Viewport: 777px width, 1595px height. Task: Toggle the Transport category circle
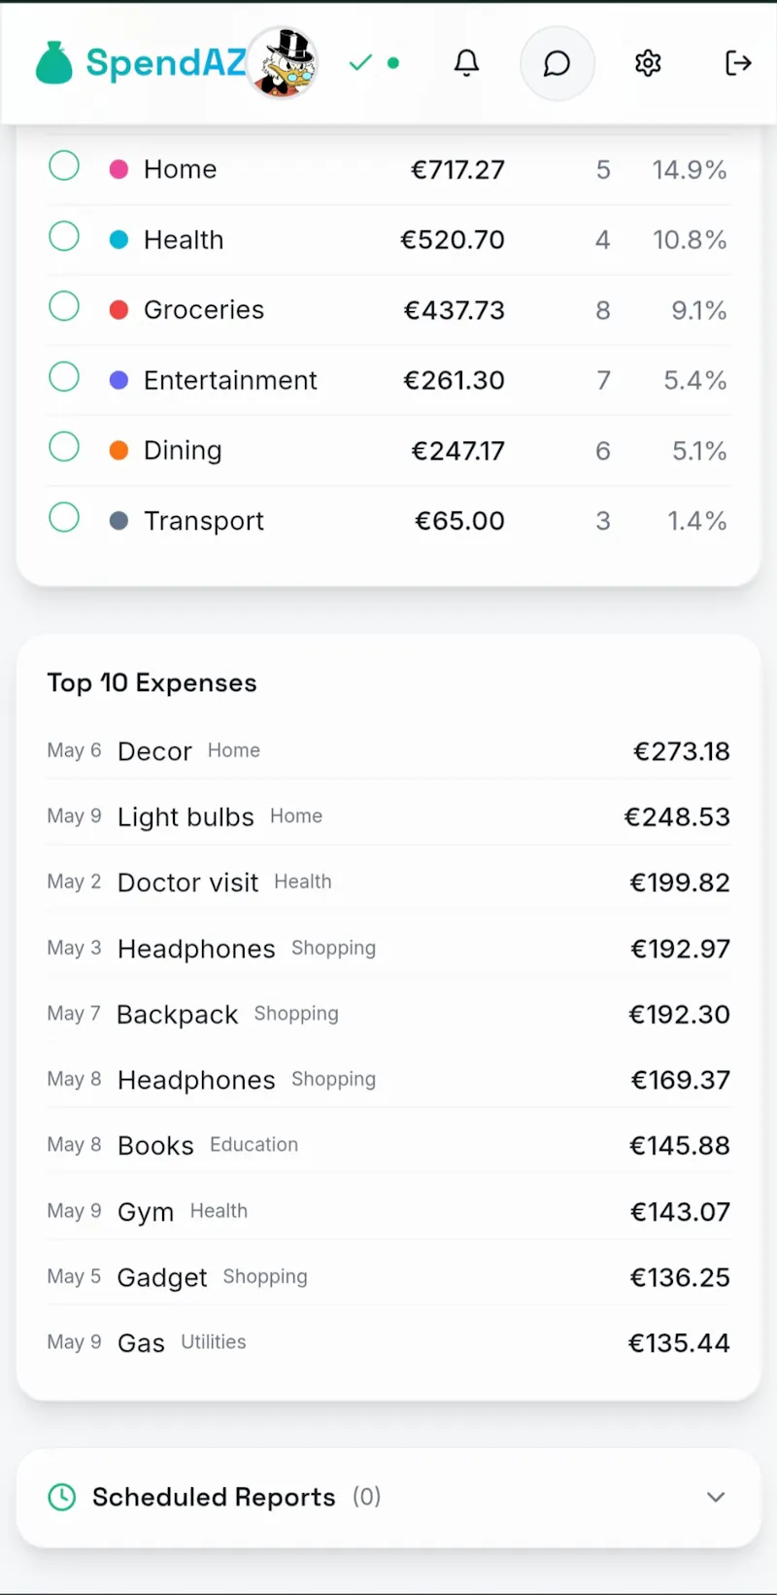pyautogui.click(x=64, y=517)
